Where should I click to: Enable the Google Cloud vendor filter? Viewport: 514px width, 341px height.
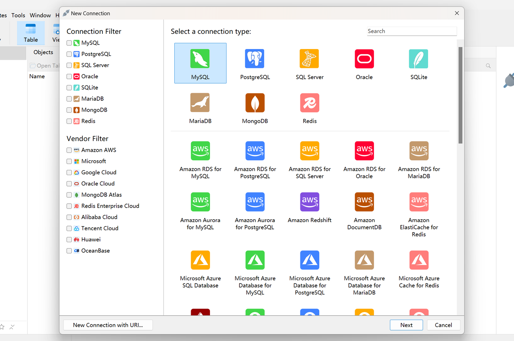tap(69, 173)
